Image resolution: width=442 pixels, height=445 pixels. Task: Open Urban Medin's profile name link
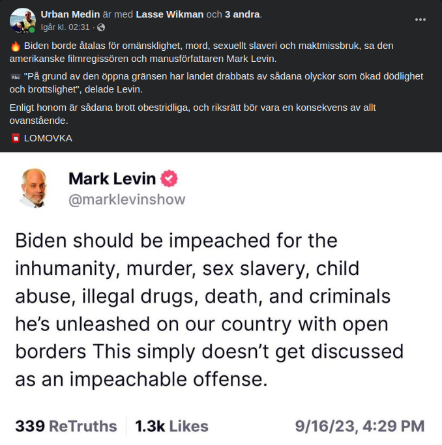(70, 14)
